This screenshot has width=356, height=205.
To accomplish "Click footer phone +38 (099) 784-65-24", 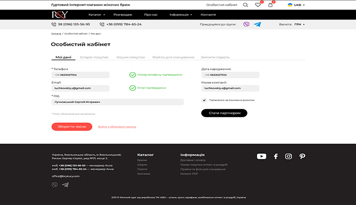I will [73, 169].
